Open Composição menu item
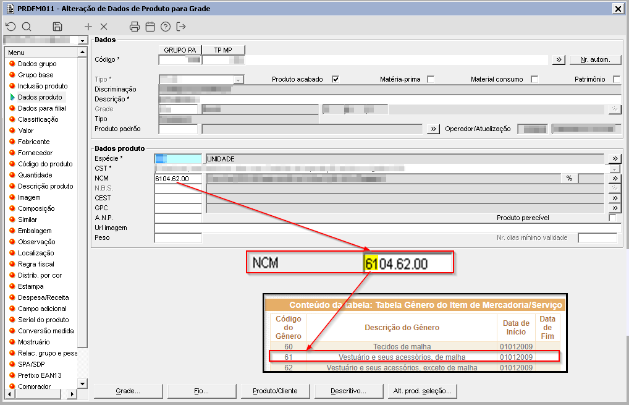The image size is (629, 405). pyautogui.click(x=36, y=209)
